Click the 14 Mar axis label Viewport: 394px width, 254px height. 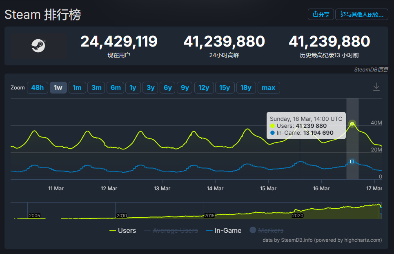coord(215,188)
